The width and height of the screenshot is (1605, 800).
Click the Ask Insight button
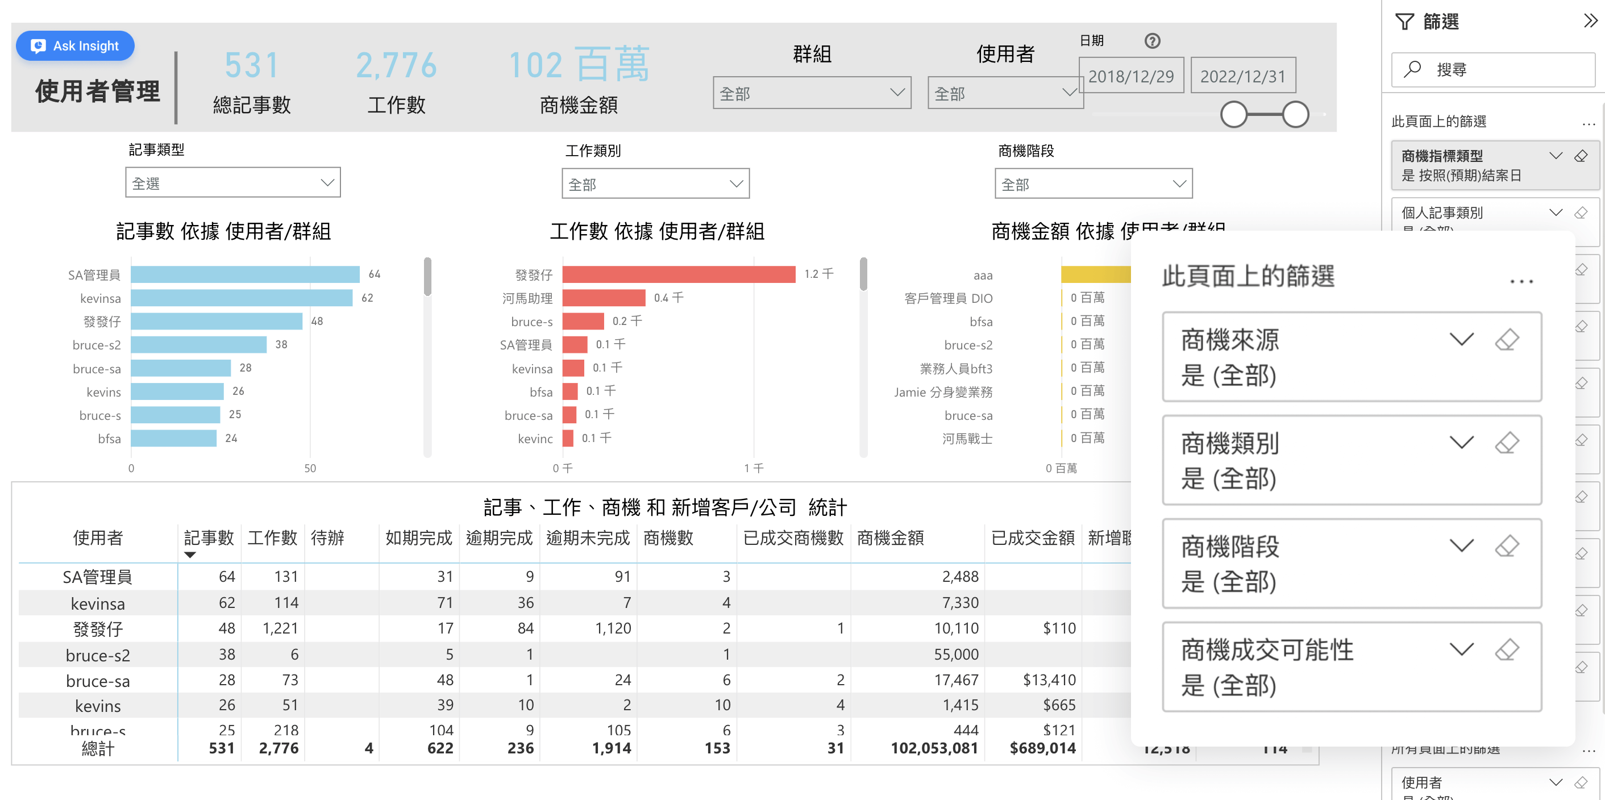tap(76, 45)
